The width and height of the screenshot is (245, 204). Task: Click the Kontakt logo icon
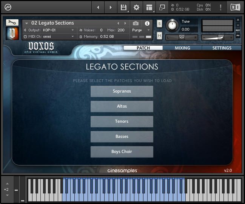point(8,7)
